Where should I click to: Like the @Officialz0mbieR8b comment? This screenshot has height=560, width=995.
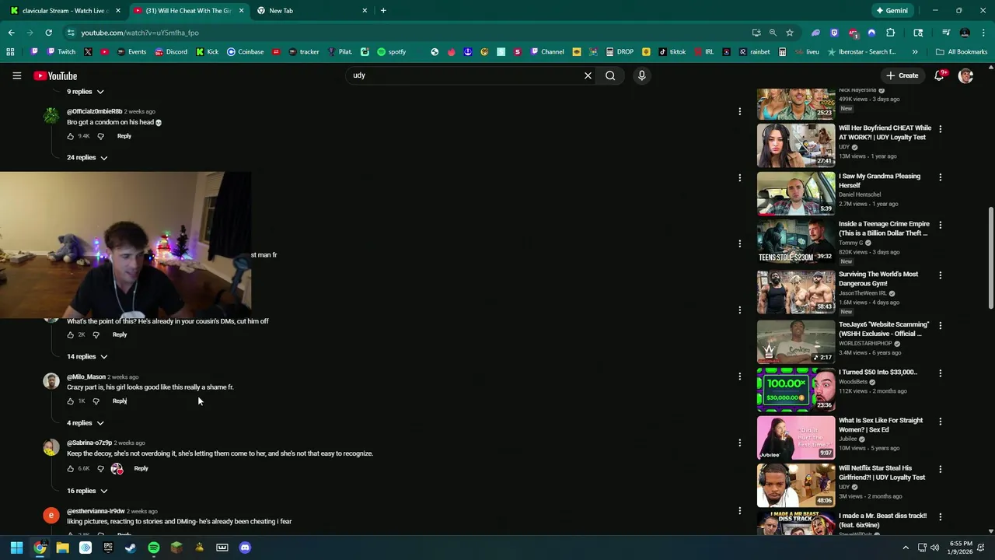(x=71, y=136)
